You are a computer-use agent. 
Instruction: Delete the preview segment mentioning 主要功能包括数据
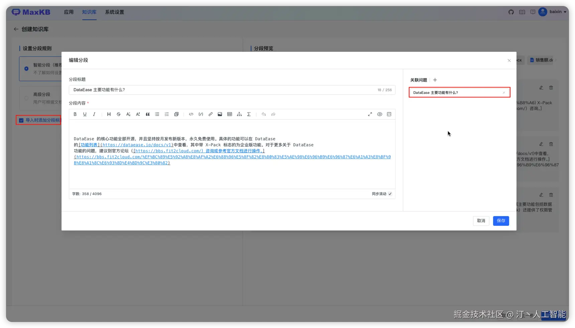point(551,195)
